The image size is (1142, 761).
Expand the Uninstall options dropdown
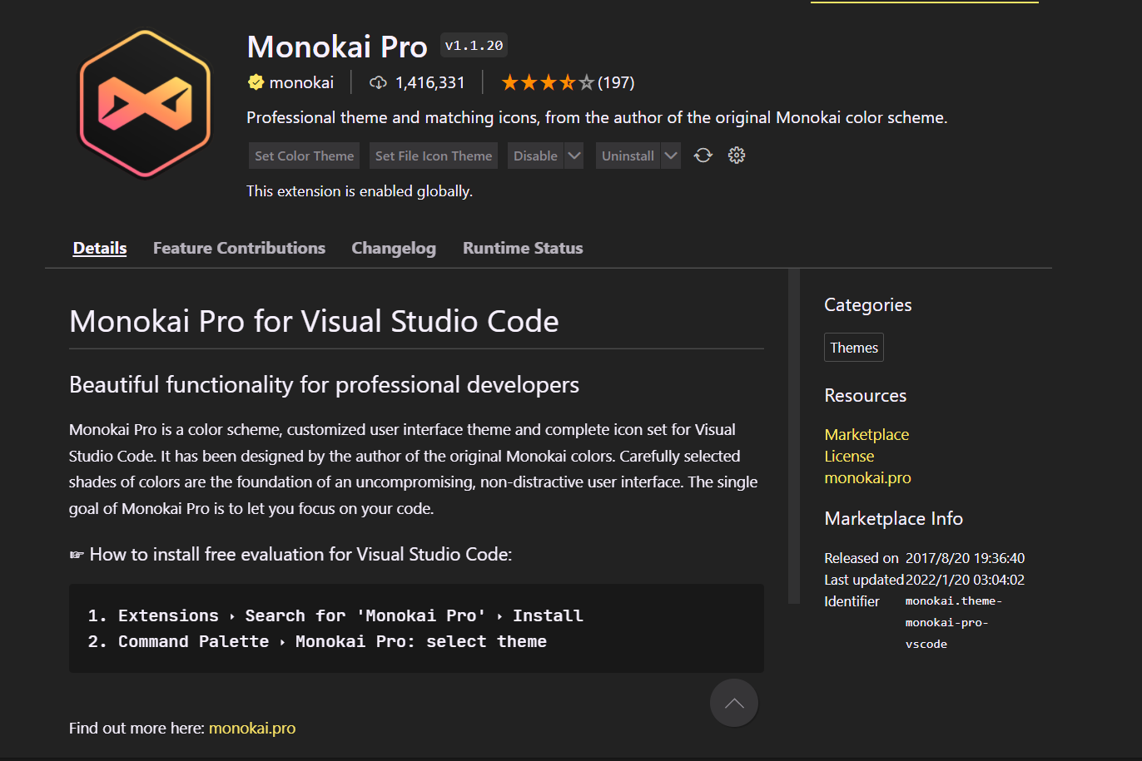click(x=670, y=156)
